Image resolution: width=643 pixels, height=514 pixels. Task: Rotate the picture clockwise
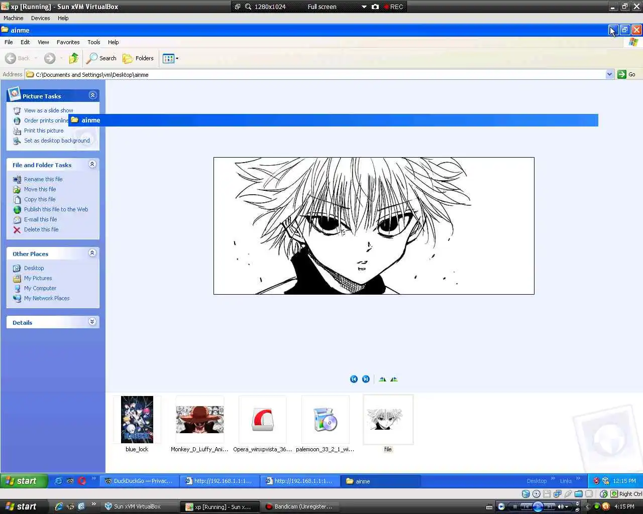(382, 379)
